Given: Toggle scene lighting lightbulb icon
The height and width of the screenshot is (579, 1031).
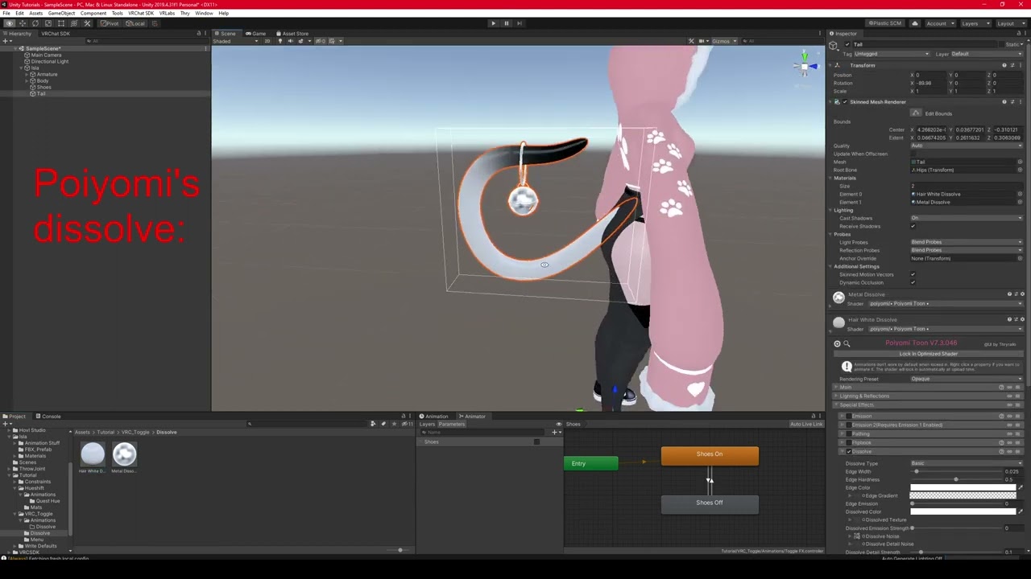Looking at the screenshot, I should (280, 41).
